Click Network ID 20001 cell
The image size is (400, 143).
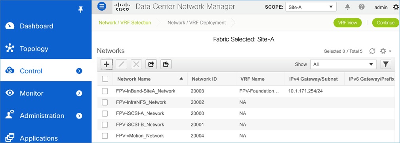coord(197,124)
